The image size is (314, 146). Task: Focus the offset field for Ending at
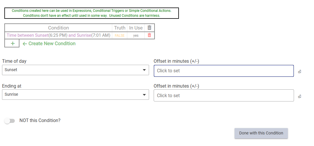coord(224,96)
